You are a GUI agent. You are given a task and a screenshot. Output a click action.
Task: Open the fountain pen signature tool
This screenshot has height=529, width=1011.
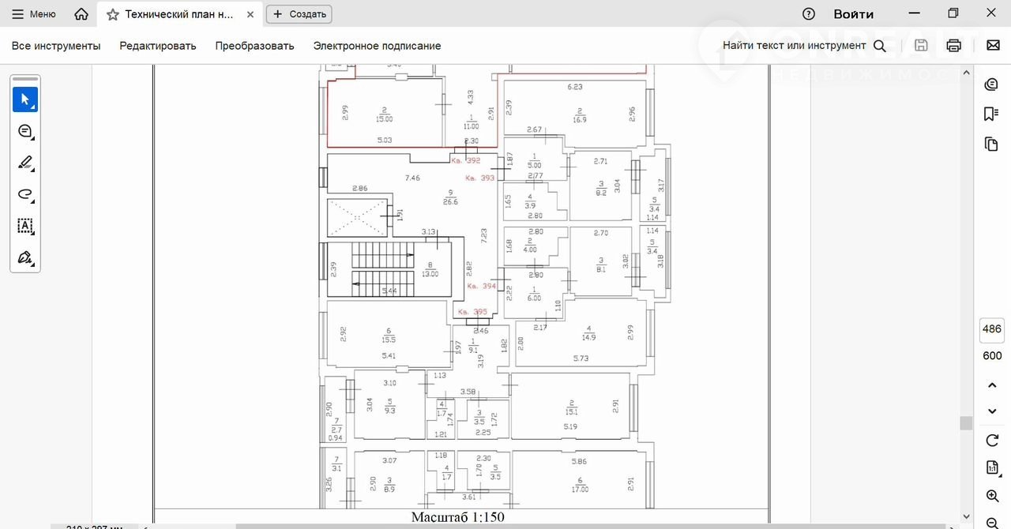pos(24,257)
